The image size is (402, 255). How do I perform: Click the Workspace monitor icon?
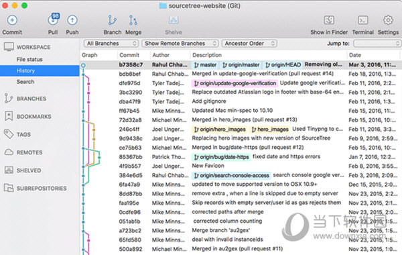click(x=9, y=47)
